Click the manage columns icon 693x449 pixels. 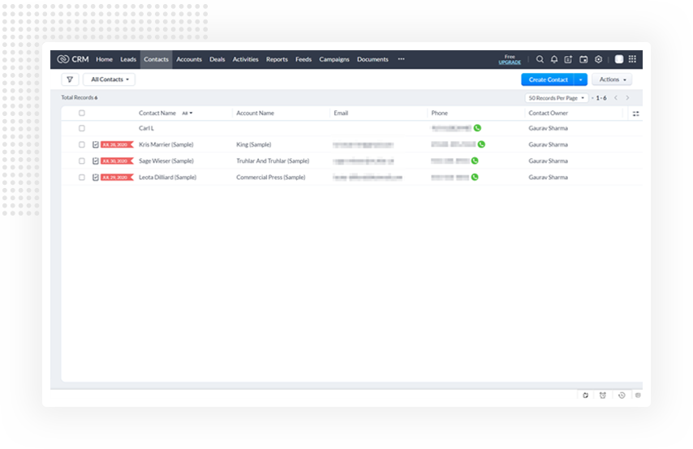635,113
